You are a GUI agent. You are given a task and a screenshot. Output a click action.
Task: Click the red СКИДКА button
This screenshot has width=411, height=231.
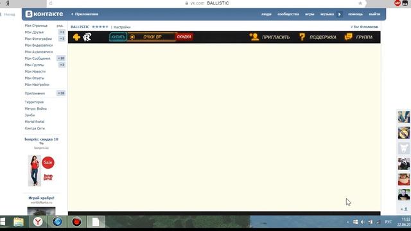[184, 37]
